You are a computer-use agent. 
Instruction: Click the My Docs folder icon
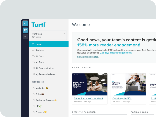point(33,62)
